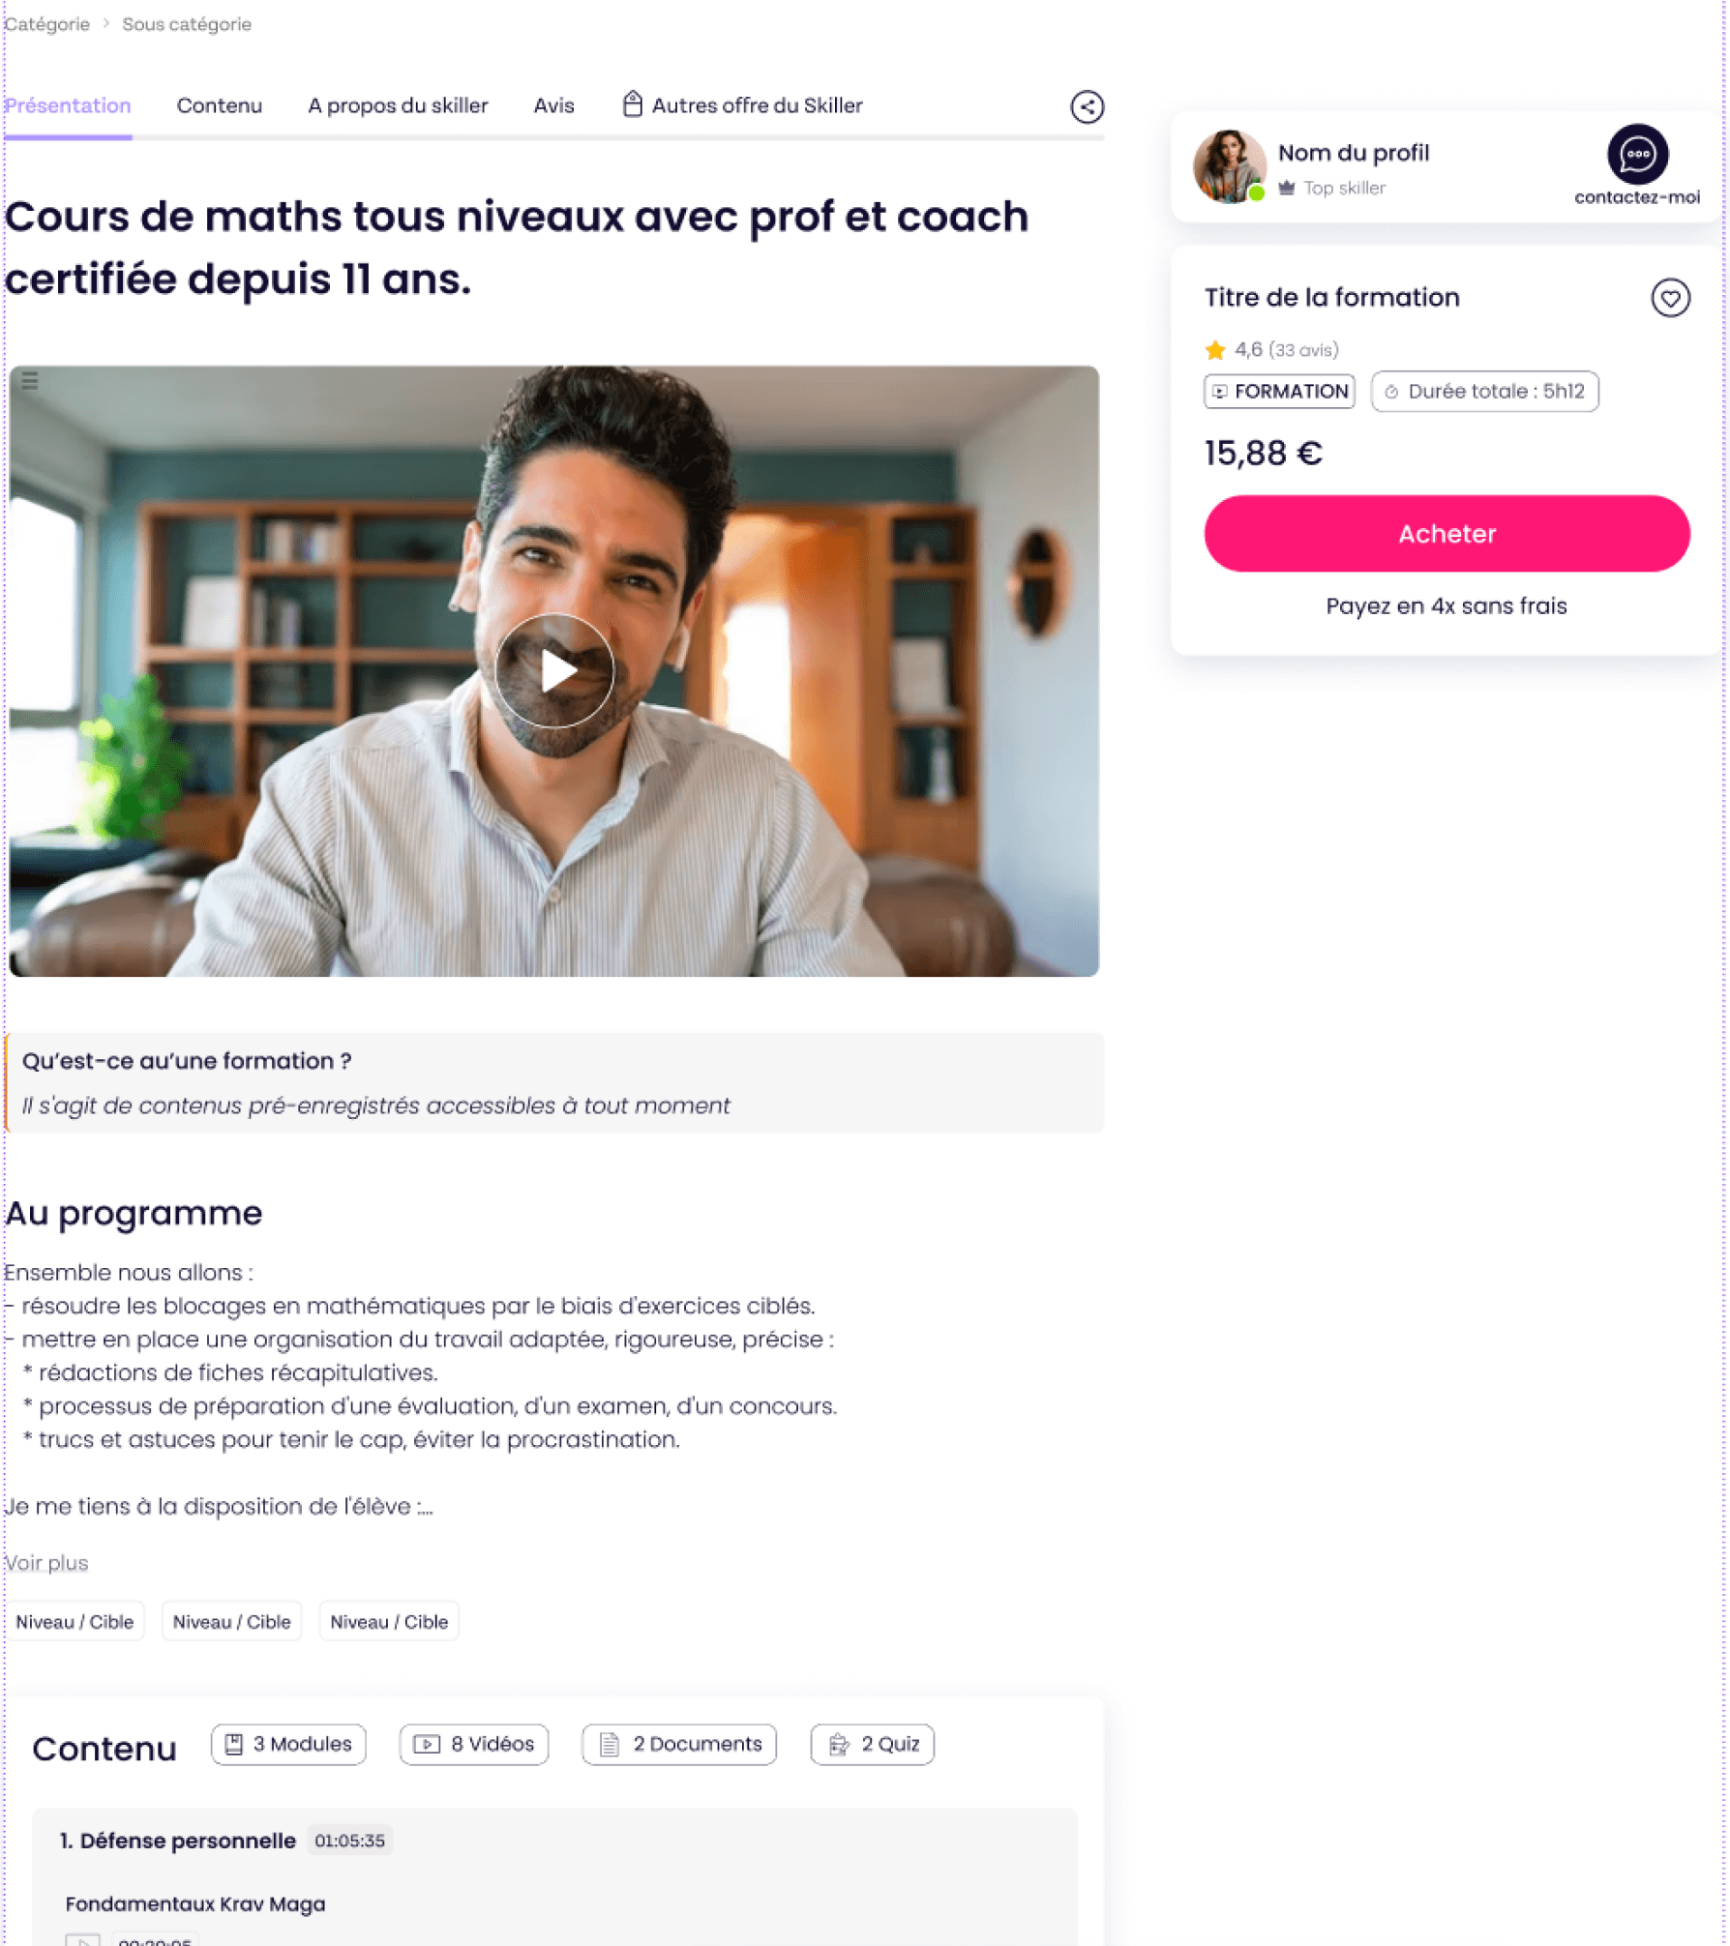Select the 3 Modules chip
Image resolution: width=1730 pixels, height=1946 pixels.
click(x=288, y=1744)
